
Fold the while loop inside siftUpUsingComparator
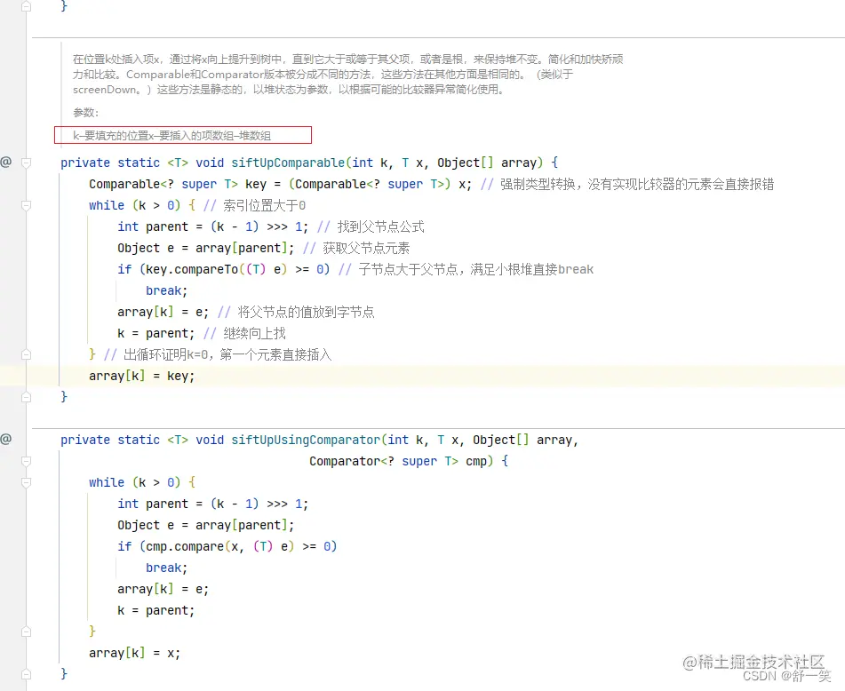click(26, 482)
